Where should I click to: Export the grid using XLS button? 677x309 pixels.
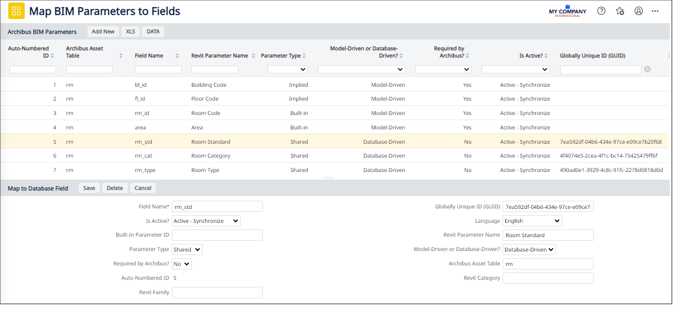click(131, 31)
